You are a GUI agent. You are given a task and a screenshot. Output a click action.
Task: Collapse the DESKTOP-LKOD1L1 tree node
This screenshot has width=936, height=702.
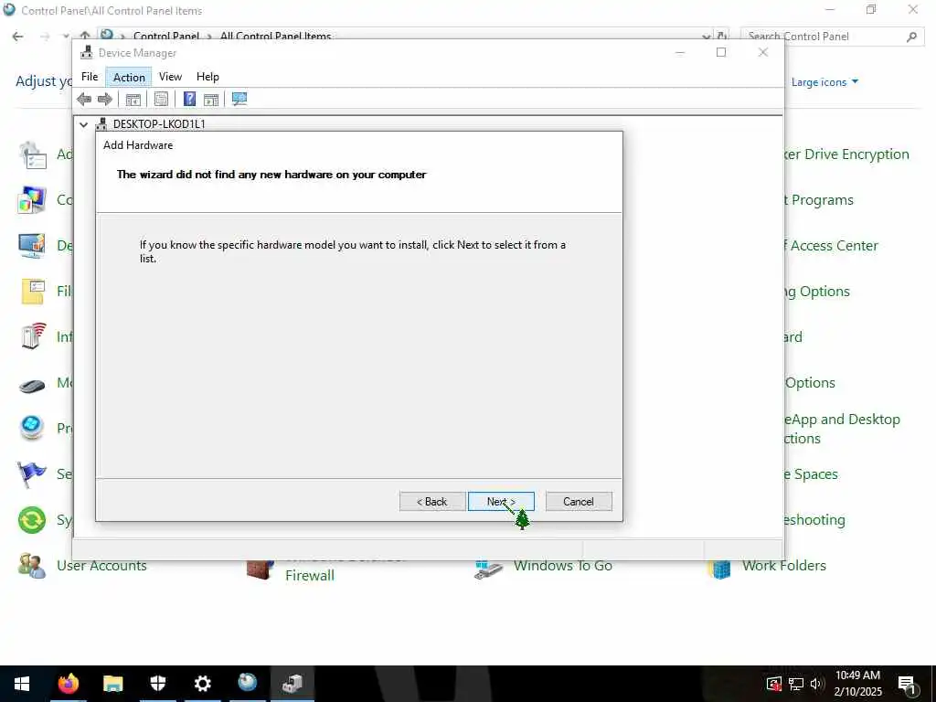pos(83,124)
